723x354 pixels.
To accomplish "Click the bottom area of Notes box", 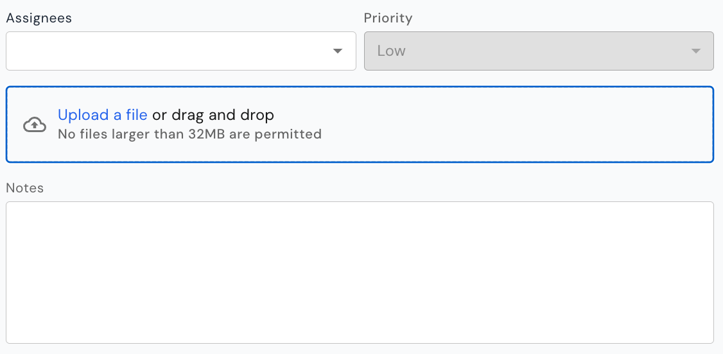I will pyautogui.click(x=360, y=329).
